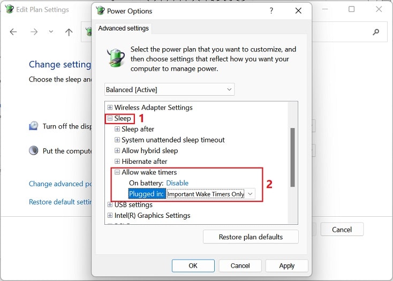
Task: Expand System unattended sleep timeout node
Action: (x=117, y=140)
